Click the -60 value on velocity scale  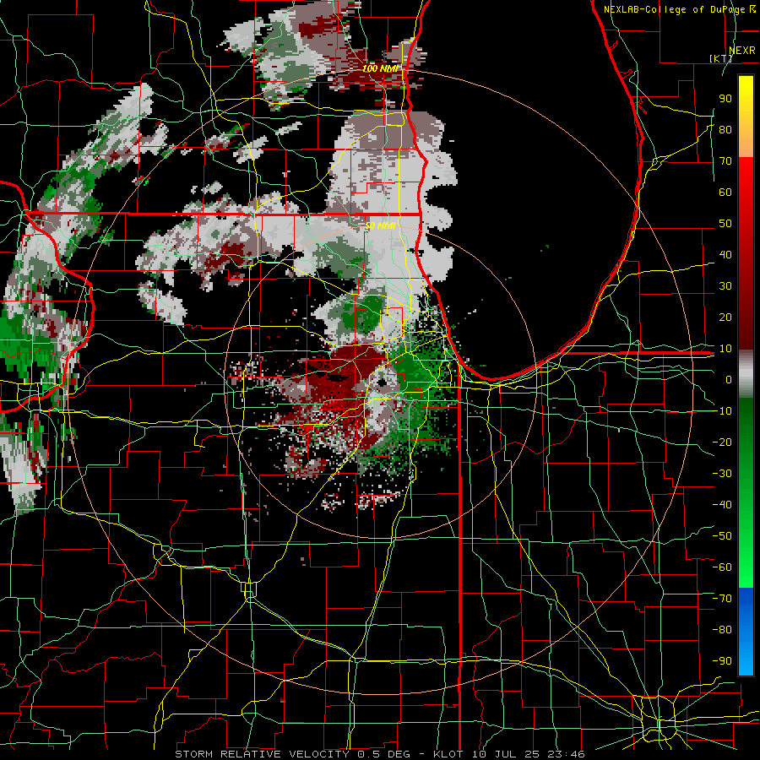pos(722,567)
